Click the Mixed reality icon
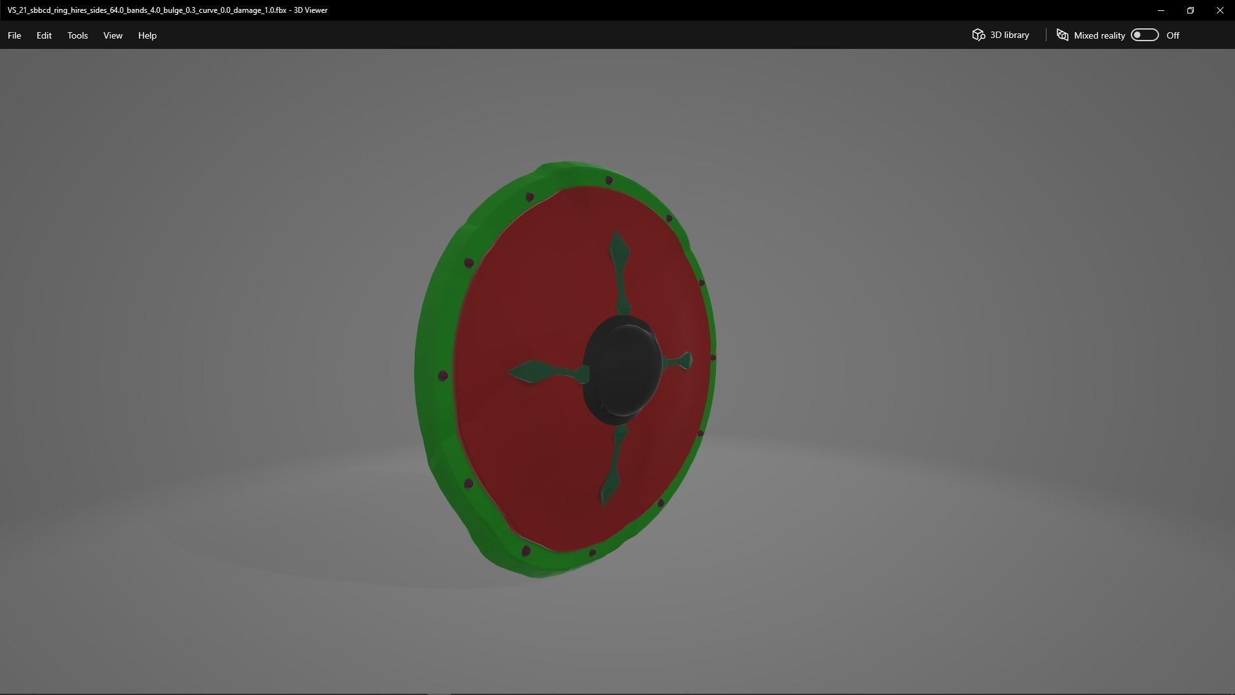 [1063, 35]
